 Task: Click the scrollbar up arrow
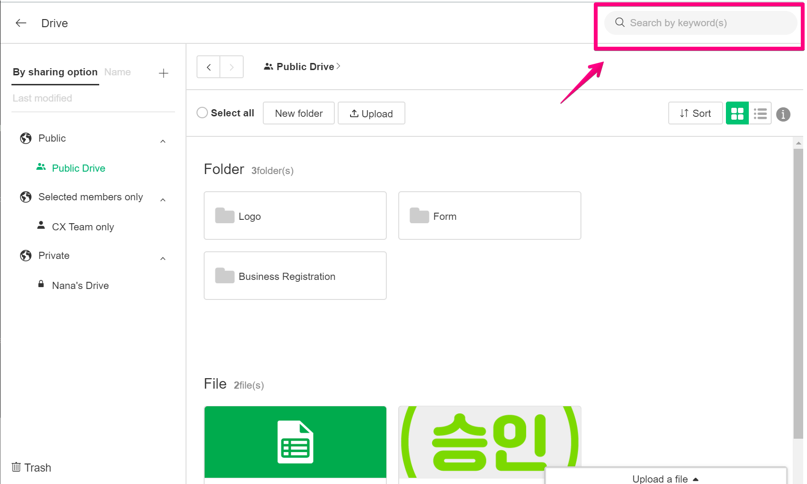click(x=798, y=143)
